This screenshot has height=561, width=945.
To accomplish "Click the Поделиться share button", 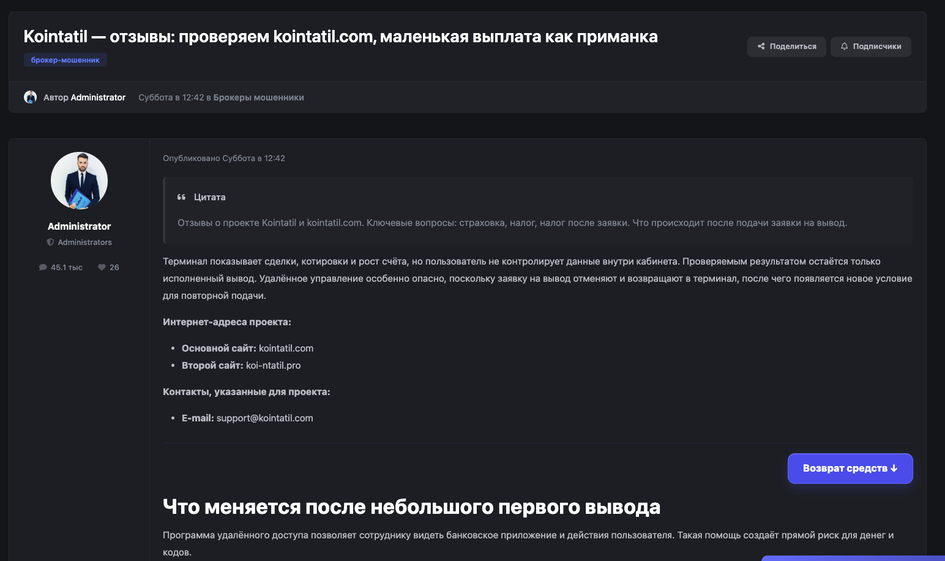I will tap(786, 47).
